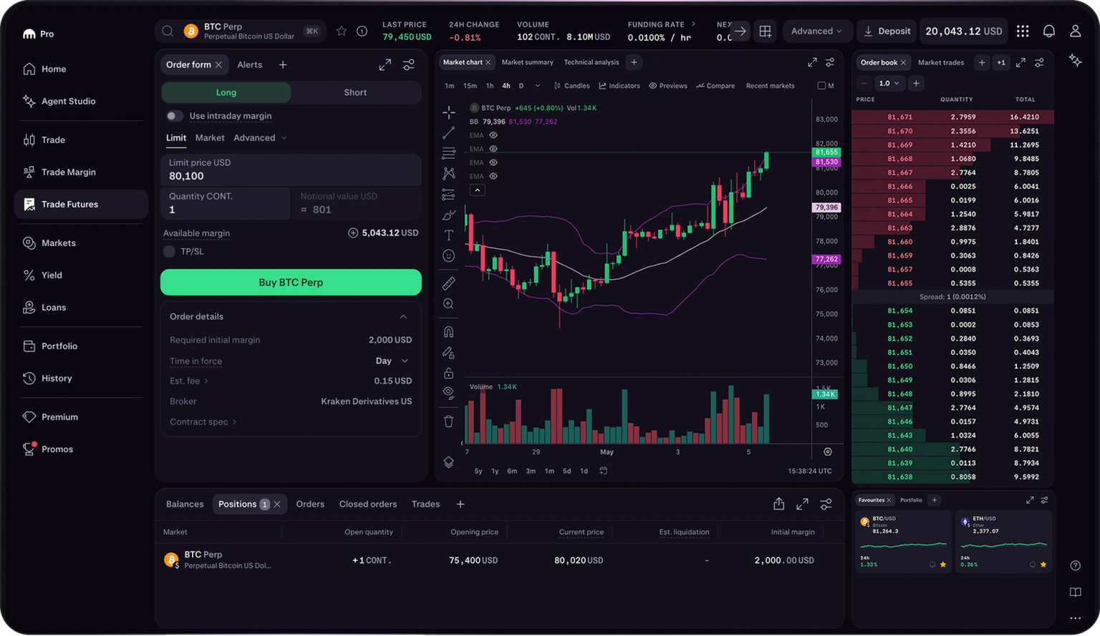The width and height of the screenshot is (1100, 636).
Task: Toggle the last EMA visibility eye
Action: 493,176
